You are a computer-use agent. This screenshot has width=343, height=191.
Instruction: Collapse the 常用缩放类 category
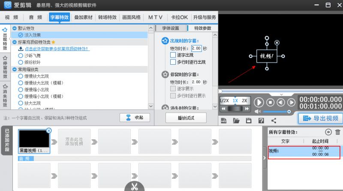coord(15,69)
